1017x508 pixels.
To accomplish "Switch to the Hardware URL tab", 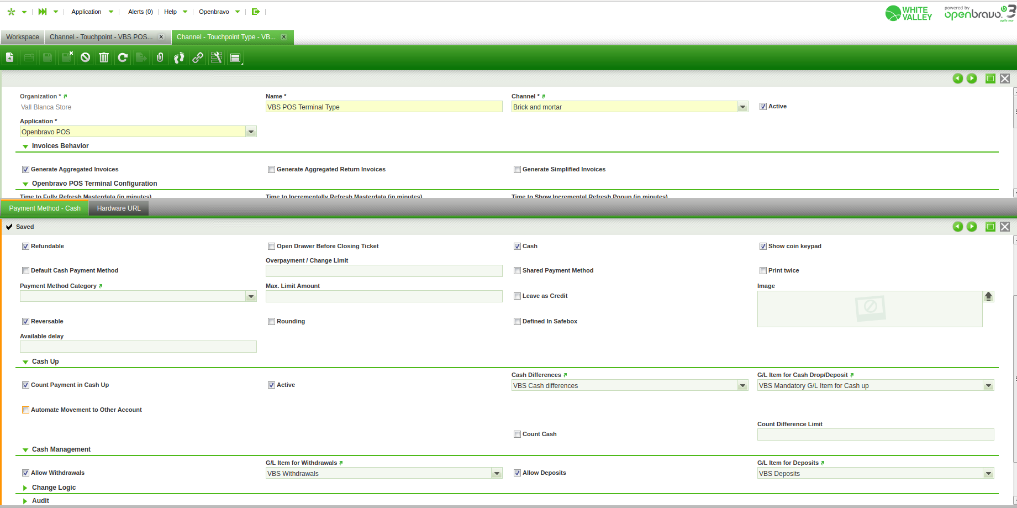I will click(119, 208).
